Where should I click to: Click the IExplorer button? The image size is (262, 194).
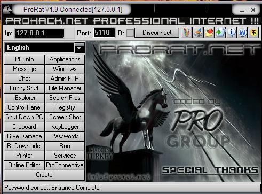click(x=25, y=98)
